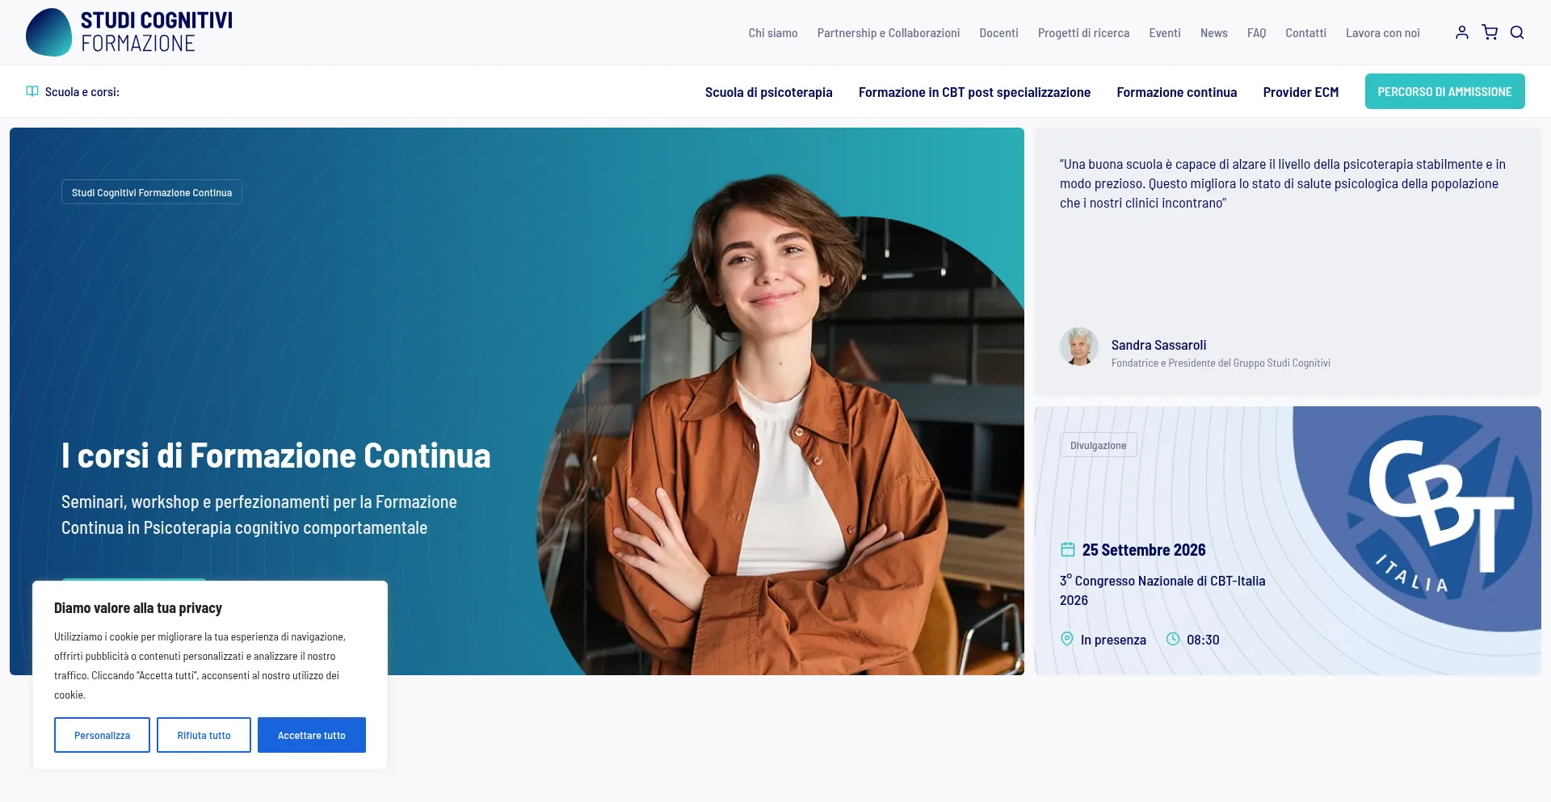Click the clock icon beside 08:30
Viewport: 1551px width, 802px height.
[1173, 640]
